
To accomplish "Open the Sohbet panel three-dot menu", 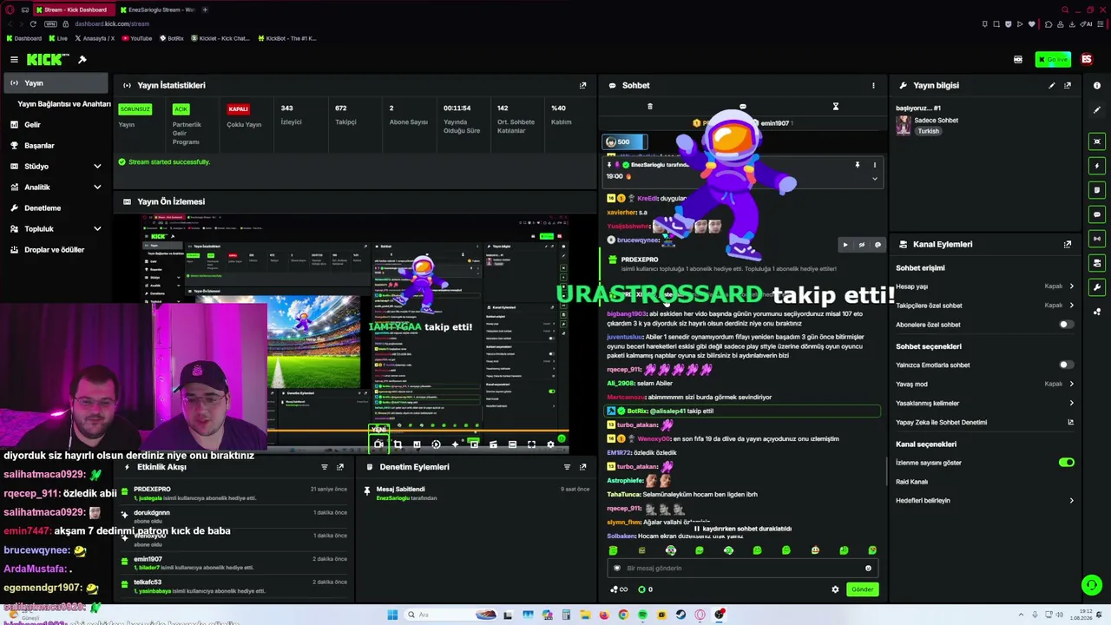I will [873, 85].
